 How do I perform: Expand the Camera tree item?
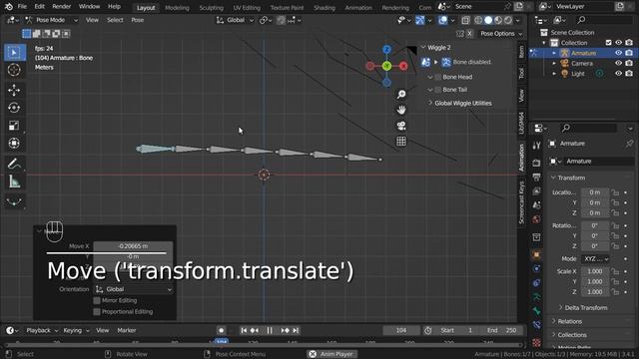click(554, 63)
